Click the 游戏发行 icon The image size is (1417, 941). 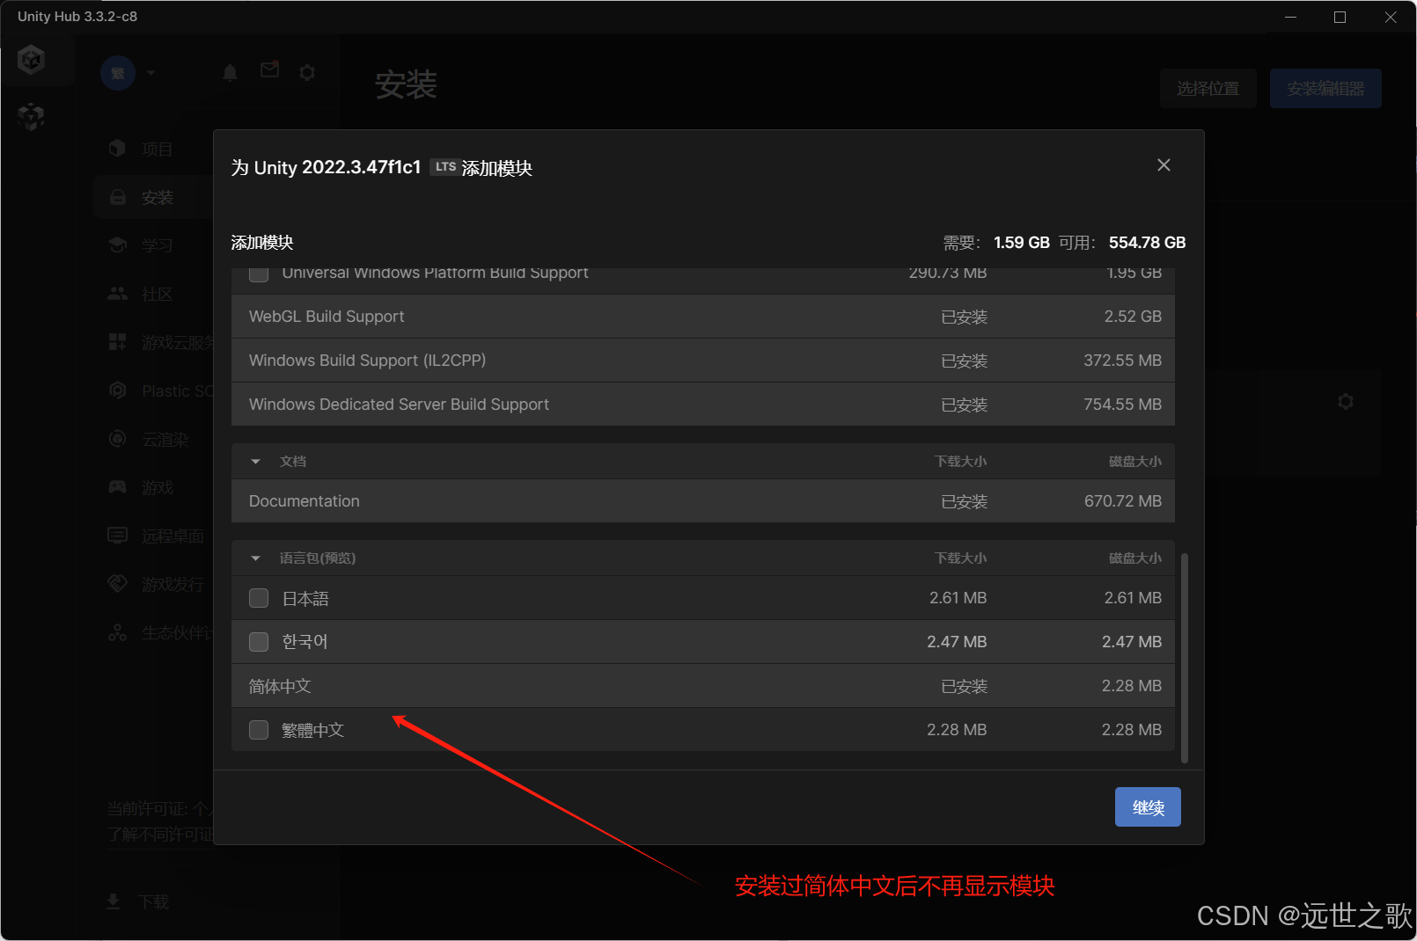[x=117, y=583]
